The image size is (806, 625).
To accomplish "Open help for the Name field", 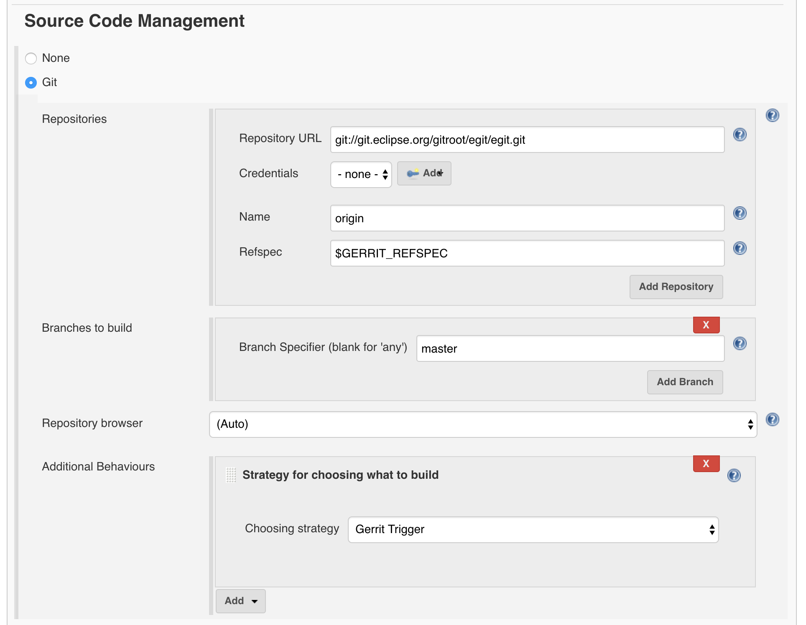I will (x=740, y=213).
